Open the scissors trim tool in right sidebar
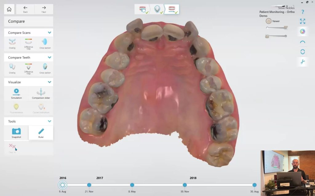Screen dimensions: 315x196 tap(302, 62)
